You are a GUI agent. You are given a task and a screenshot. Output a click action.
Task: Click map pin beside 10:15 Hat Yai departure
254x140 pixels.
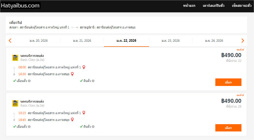pyautogui.click(x=84, y=113)
